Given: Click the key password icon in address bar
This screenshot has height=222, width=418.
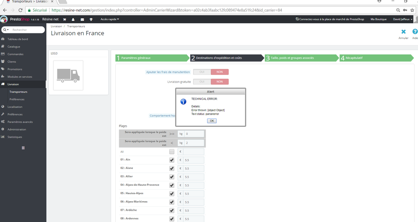Looking at the screenshot, I should point(405,10).
